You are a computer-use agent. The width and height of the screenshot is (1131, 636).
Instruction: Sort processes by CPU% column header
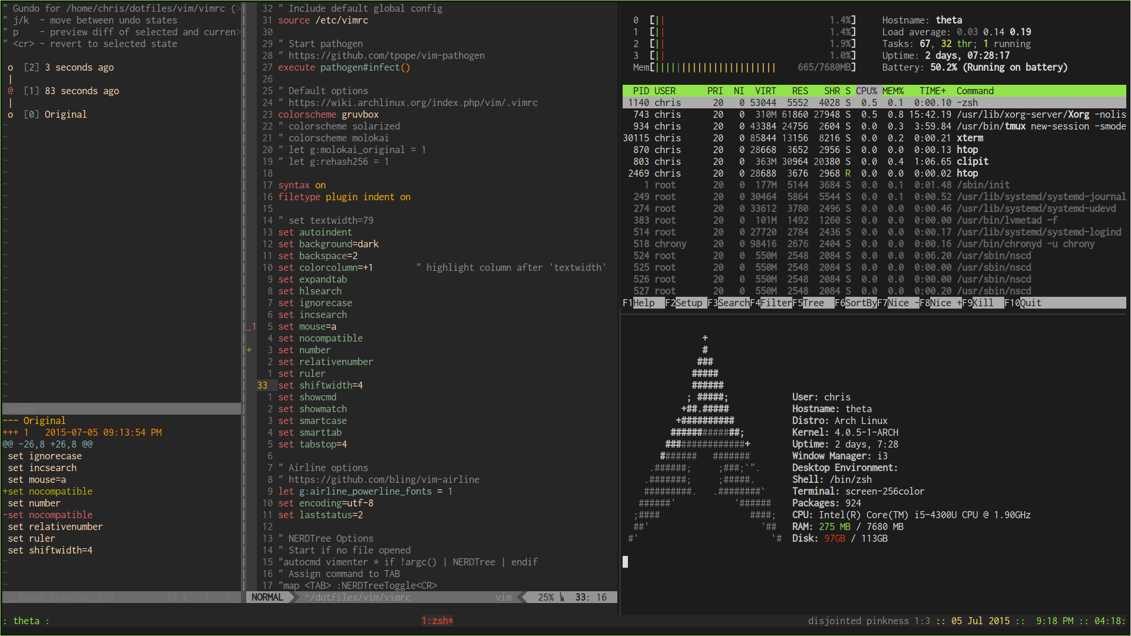(x=866, y=91)
